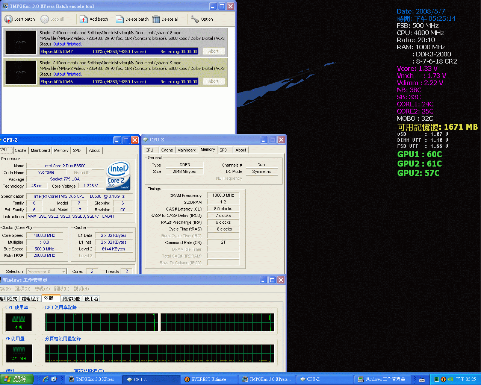The image size is (481, 385).
Task: Open Mainboard tab in CPU-Z processor window
Action: click(x=40, y=150)
